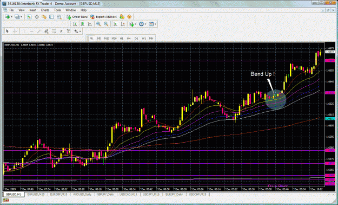338x205 pixels.
Task: Switch to bar chart display
Action: (75, 24)
